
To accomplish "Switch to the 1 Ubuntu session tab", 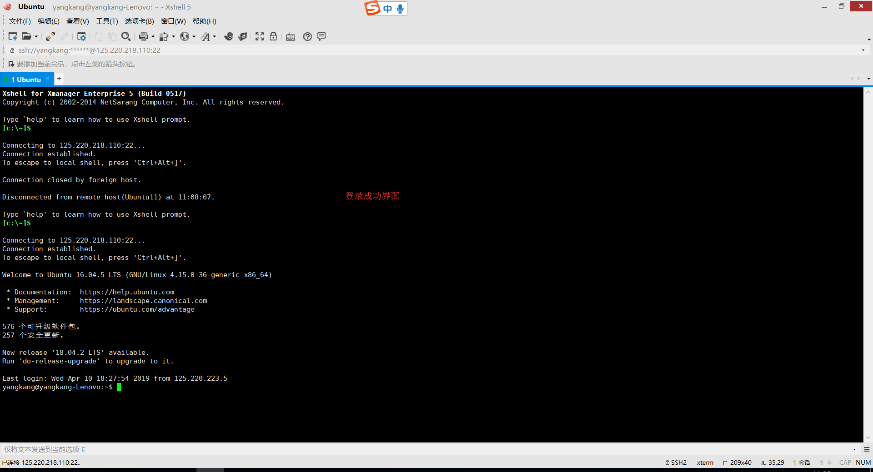I will 25,79.
